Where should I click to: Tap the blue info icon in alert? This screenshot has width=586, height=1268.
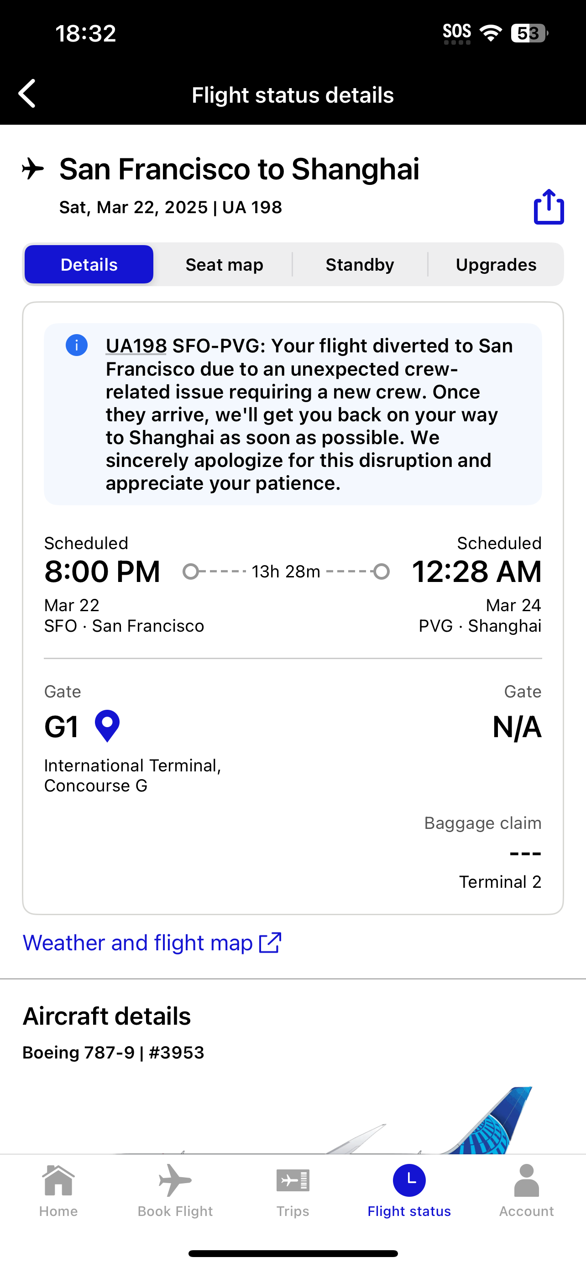point(76,345)
